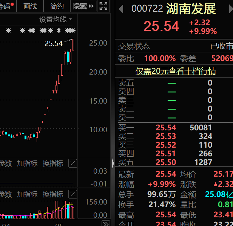Close the yellow-line indicator panel

click(73, 163)
